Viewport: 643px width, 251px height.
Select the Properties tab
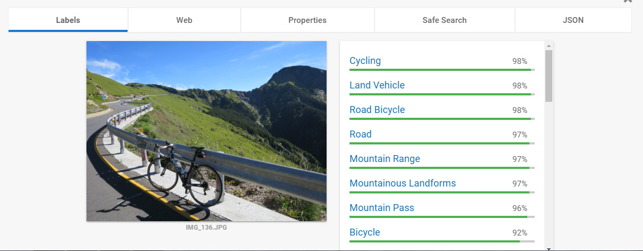coord(307,20)
